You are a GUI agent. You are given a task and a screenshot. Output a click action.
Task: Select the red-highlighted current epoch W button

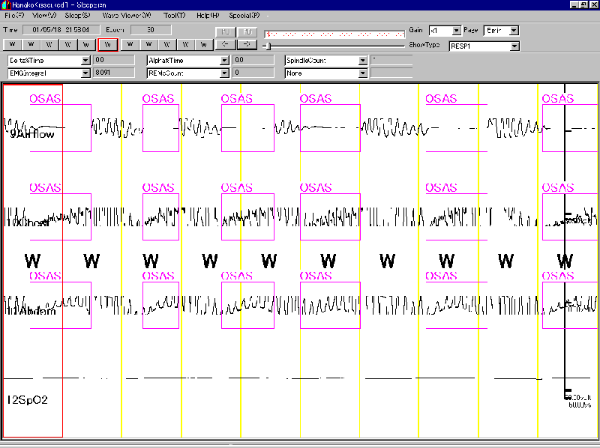pos(108,45)
